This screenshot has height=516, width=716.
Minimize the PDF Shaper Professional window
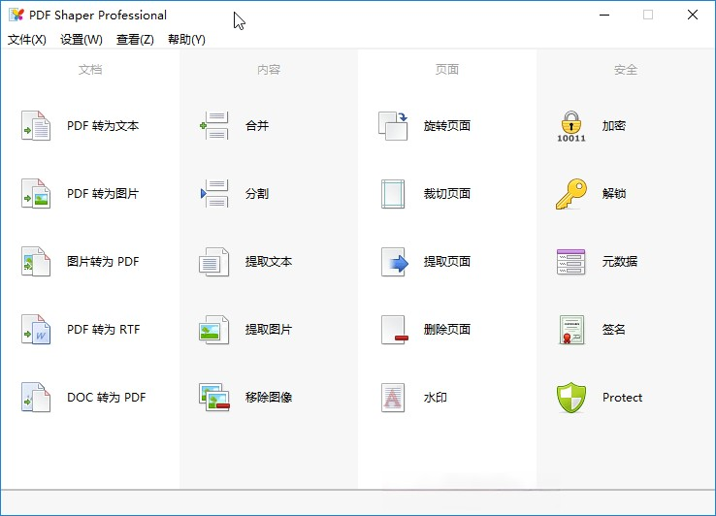(604, 15)
